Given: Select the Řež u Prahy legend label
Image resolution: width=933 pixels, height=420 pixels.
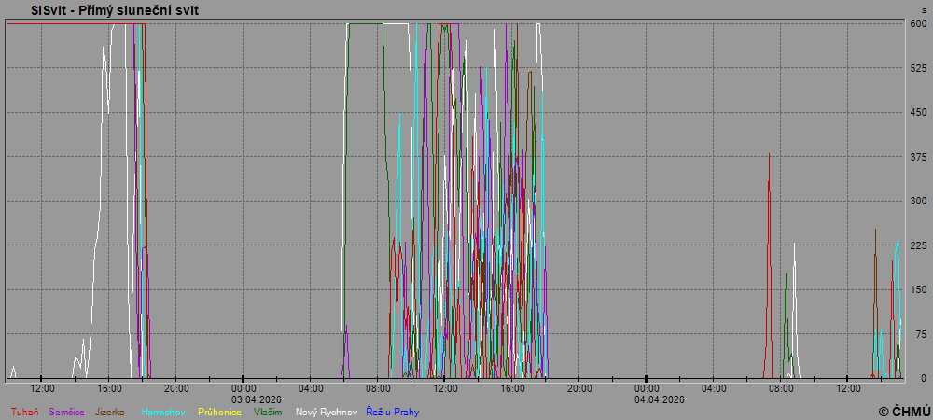Looking at the screenshot, I should click(392, 412).
